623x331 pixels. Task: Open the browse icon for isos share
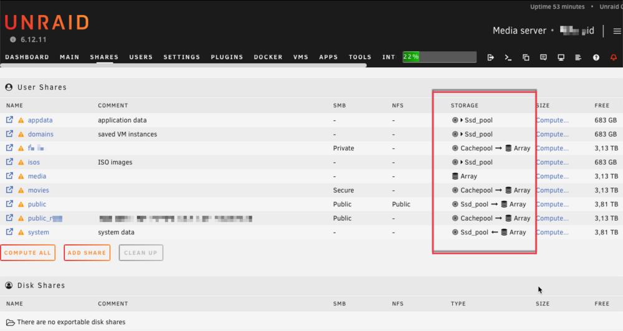pos(9,161)
